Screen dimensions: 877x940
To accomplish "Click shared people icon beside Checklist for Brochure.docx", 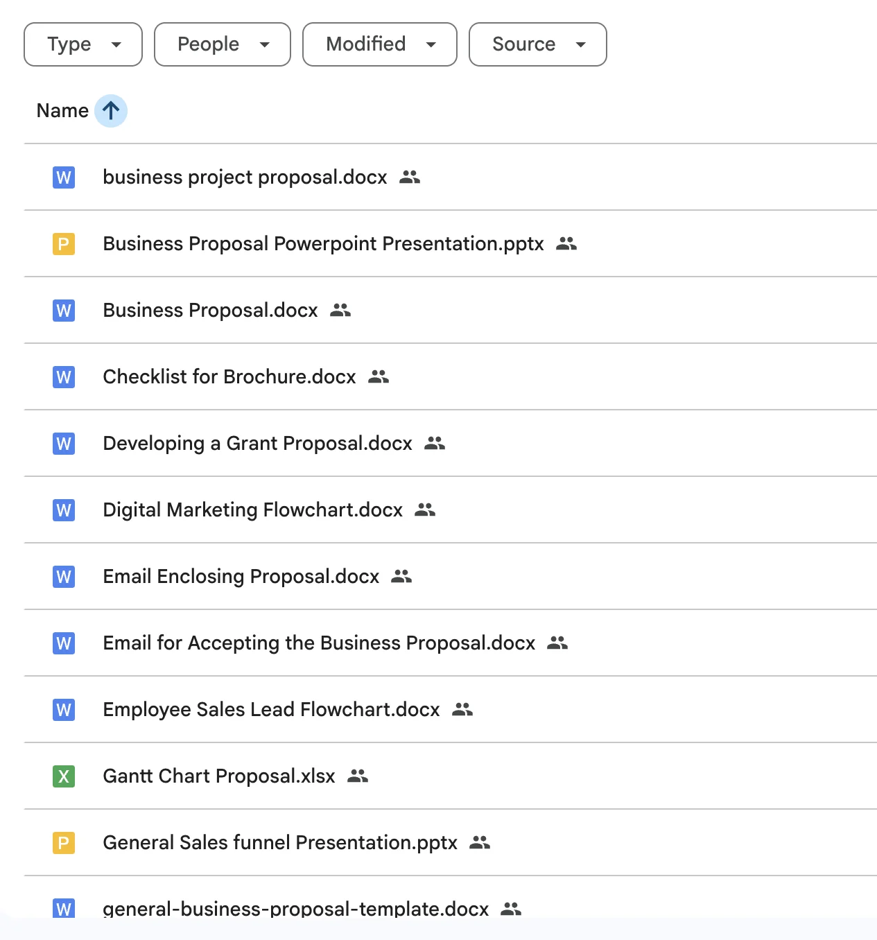I will coord(379,377).
